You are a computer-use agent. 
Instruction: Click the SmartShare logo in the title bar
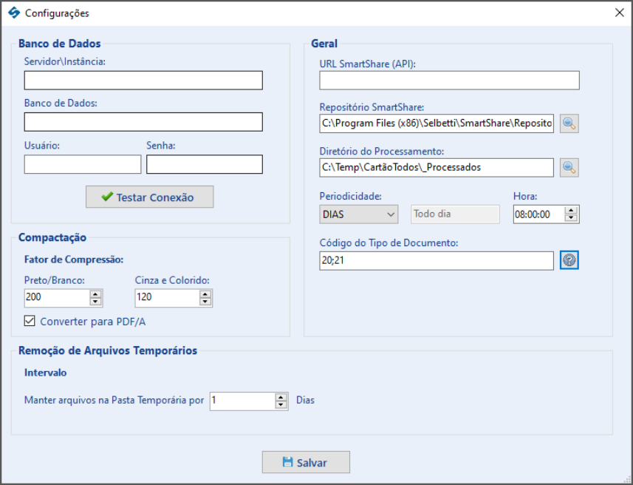tap(14, 13)
